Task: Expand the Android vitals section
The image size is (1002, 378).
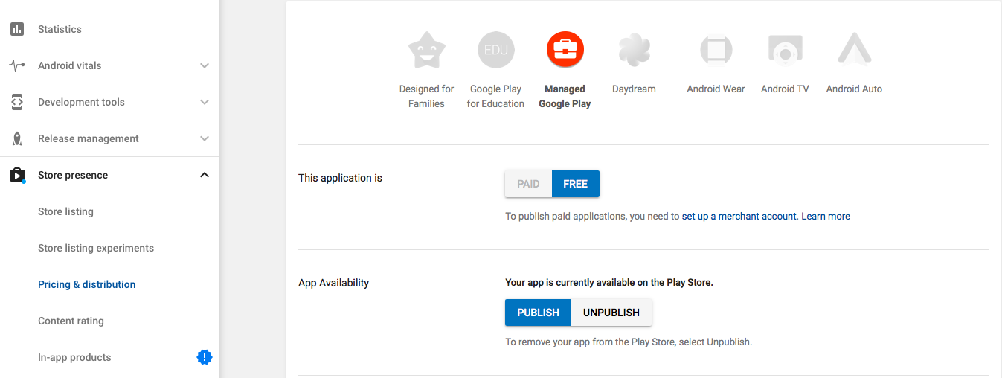Action: click(205, 65)
